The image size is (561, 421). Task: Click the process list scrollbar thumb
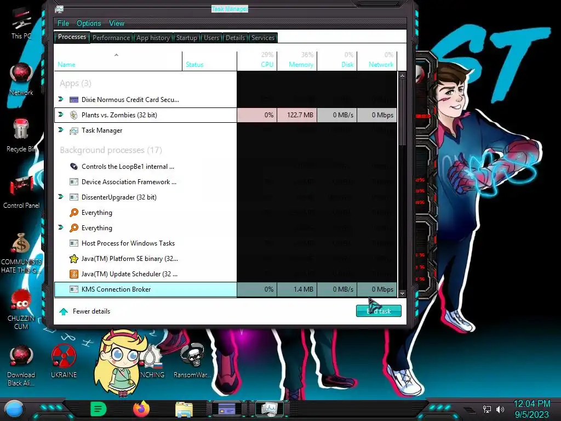pyautogui.click(x=402, y=113)
